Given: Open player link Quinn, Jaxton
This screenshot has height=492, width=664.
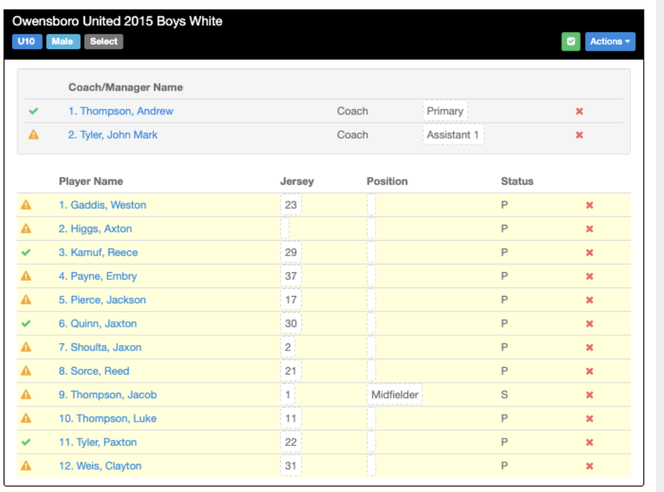Looking at the screenshot, I should (98, 324).
